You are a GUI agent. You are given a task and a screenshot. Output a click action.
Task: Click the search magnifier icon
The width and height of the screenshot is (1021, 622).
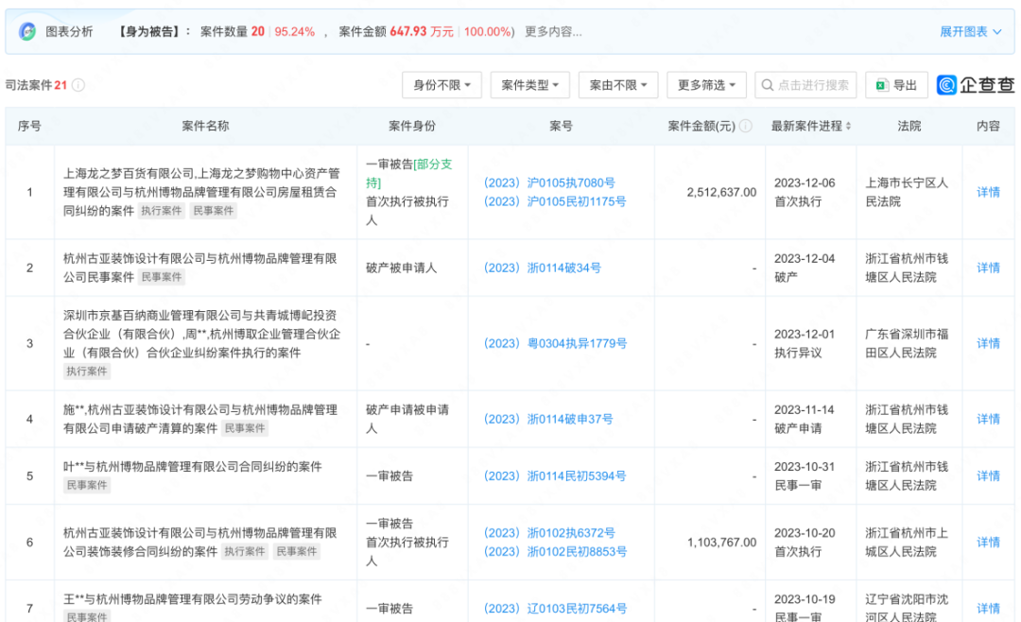[767, 85]
